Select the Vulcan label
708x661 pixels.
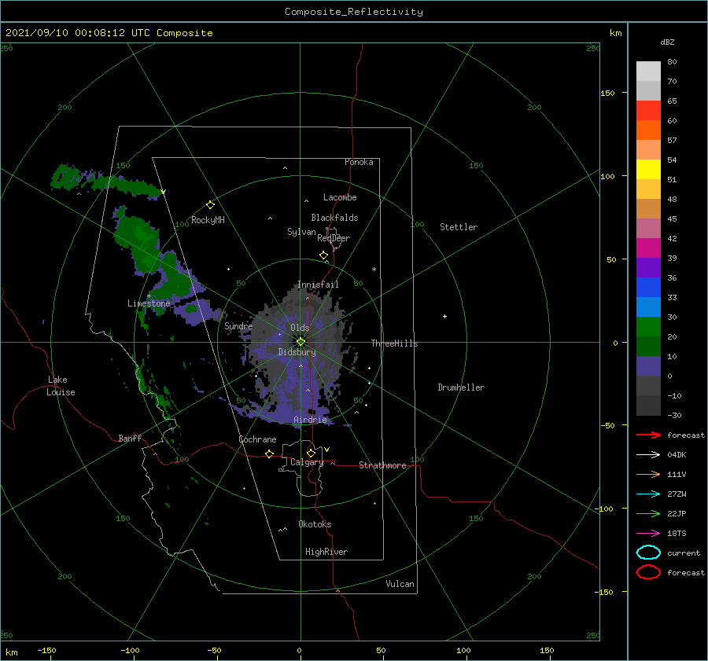click(x=400, y=584)
